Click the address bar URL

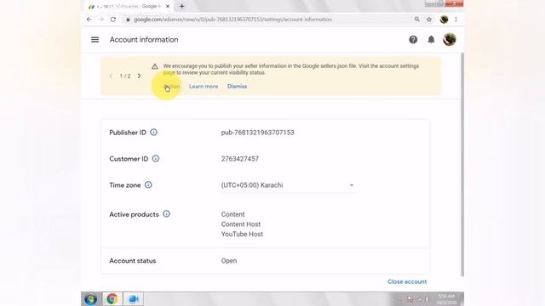pyautogui.click(x=232, y=20)
